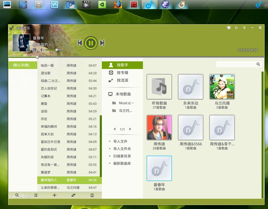Open the search icon in the bottom toolbar

point(17,195)
